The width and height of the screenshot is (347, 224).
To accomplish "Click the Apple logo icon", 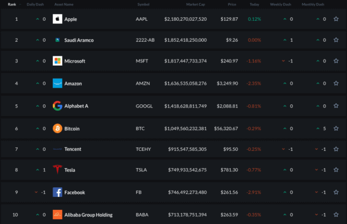I will pyautogui.click(x=57, y=19).
